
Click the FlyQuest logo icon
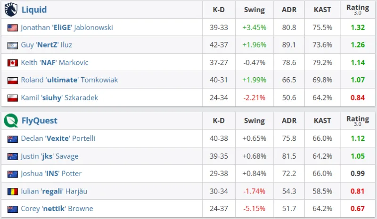[x=11, y=121]
